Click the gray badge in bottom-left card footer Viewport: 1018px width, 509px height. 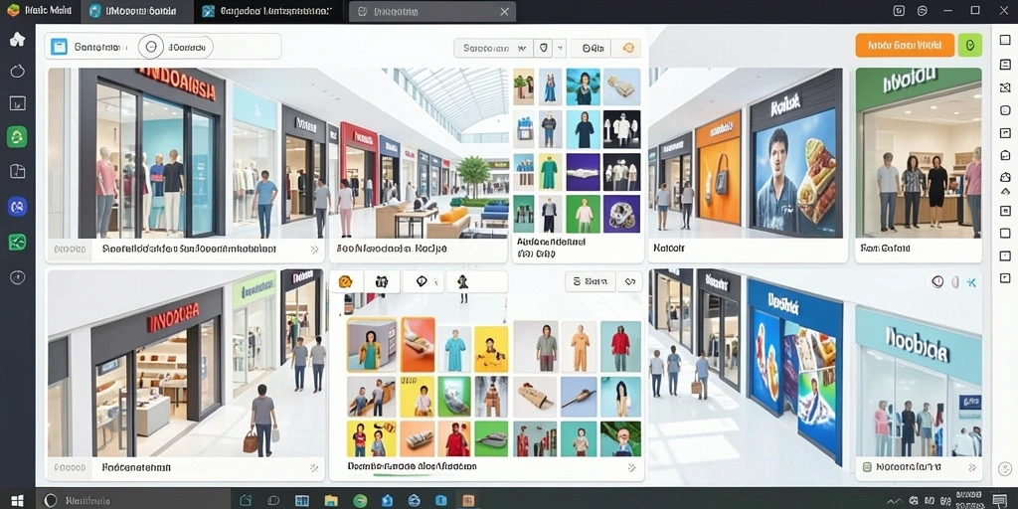coord(70,467)
